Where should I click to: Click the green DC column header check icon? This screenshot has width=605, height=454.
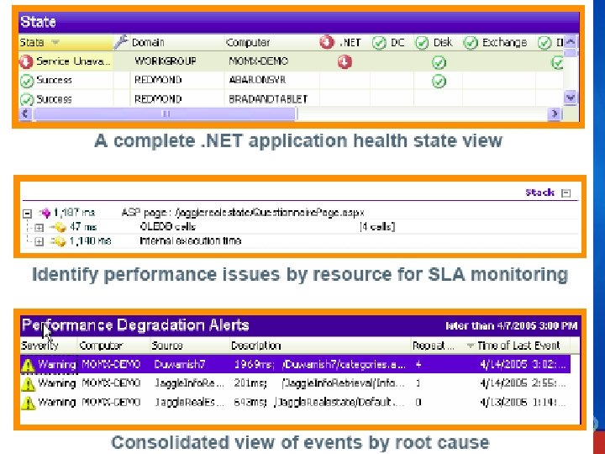tap(379, 43)
